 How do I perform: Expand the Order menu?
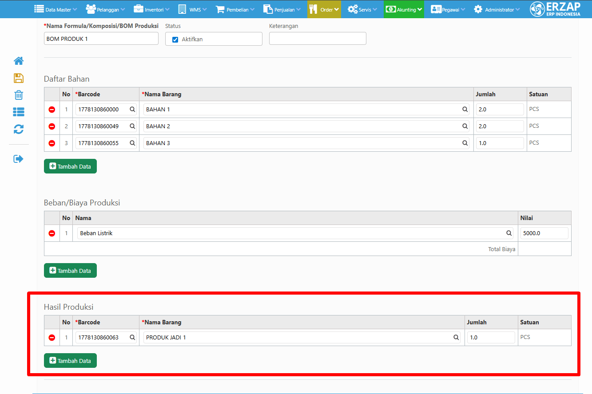[324, 9]
